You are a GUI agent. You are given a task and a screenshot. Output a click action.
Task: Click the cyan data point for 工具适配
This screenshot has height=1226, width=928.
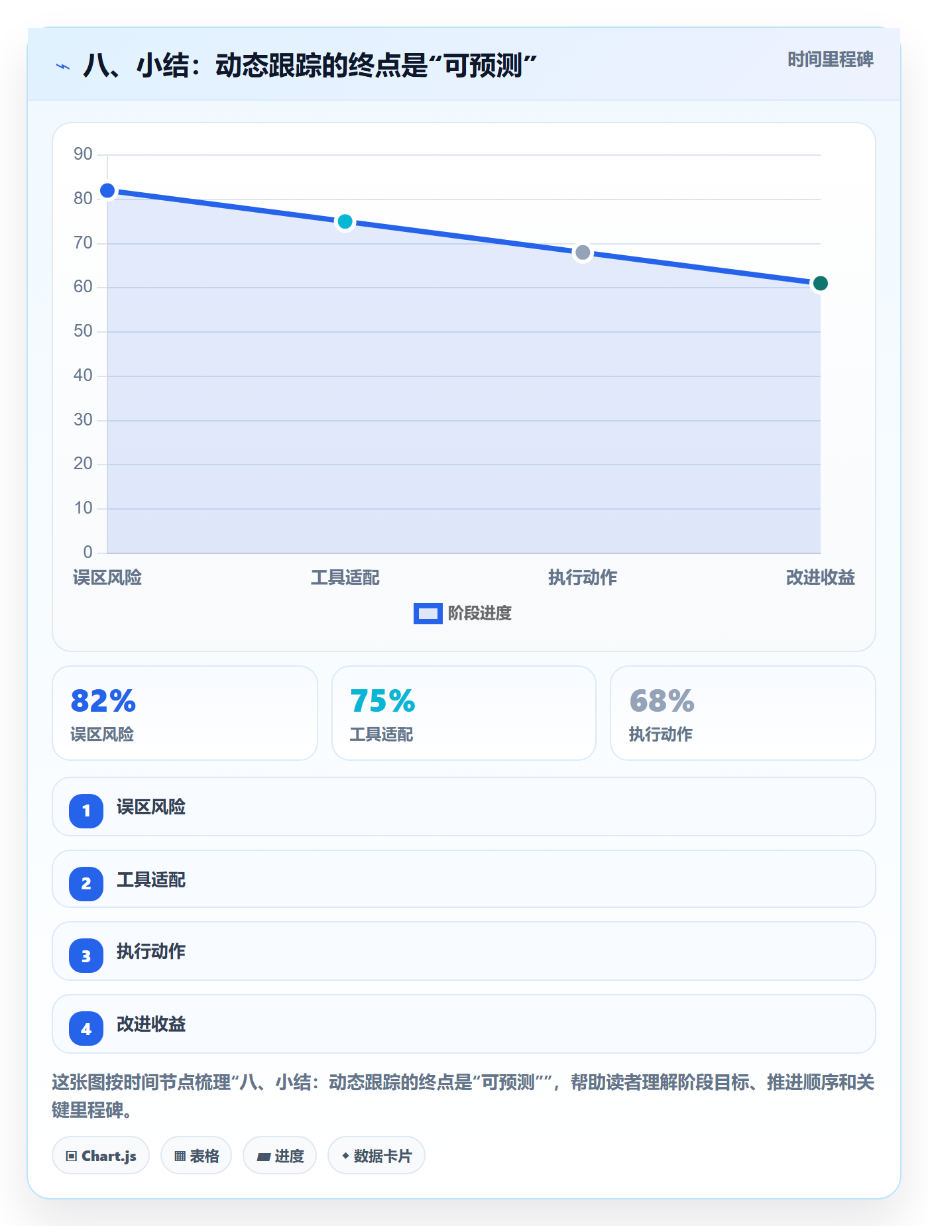point(345,221)
